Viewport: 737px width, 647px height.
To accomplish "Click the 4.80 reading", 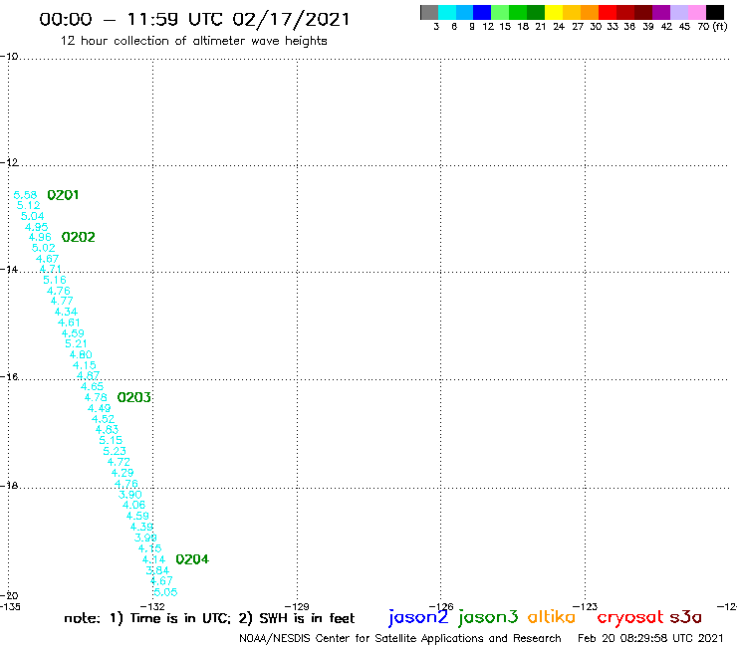I will coord(81,354).
